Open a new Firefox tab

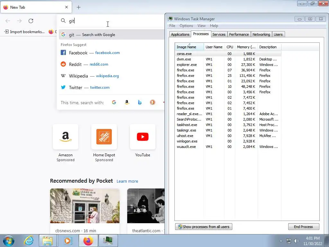click(78, 7)
